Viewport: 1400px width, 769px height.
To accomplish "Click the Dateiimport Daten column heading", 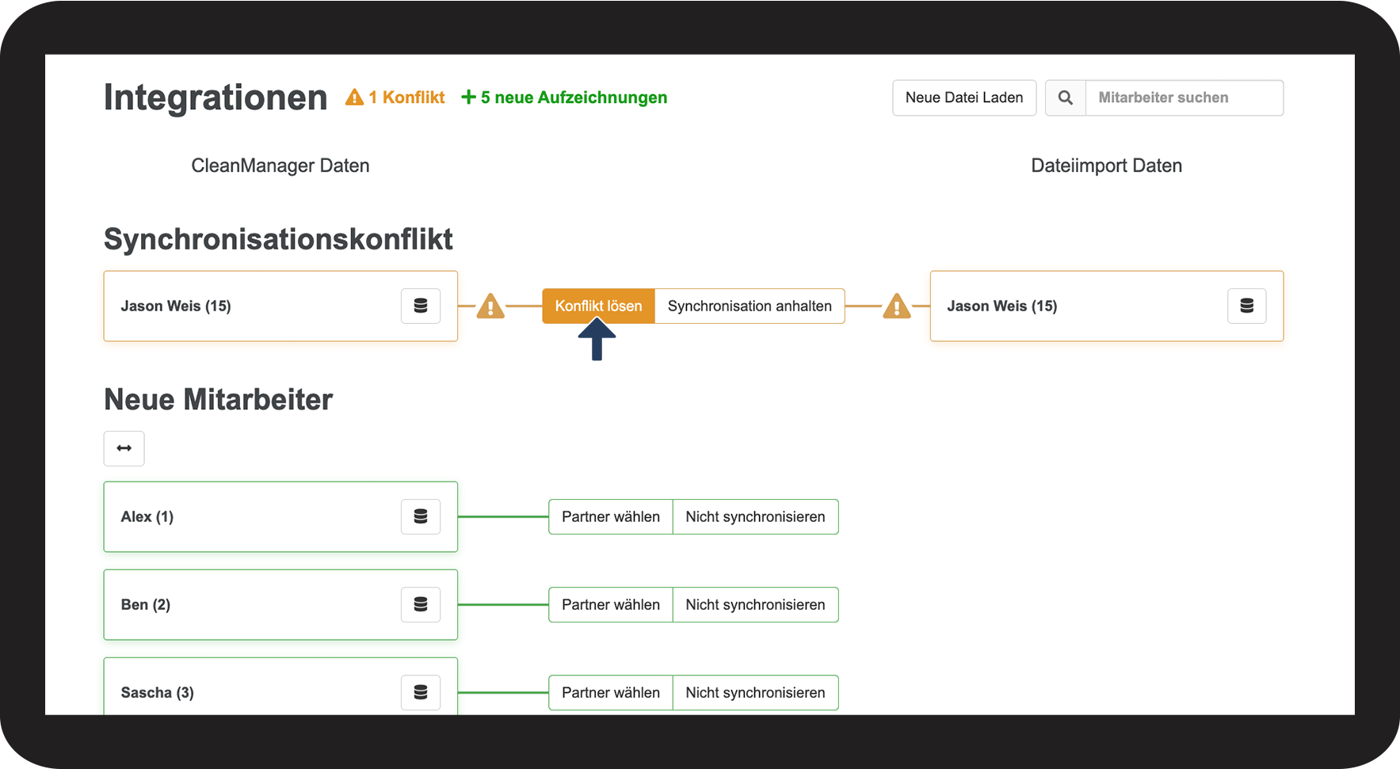I will (1107, 166).
